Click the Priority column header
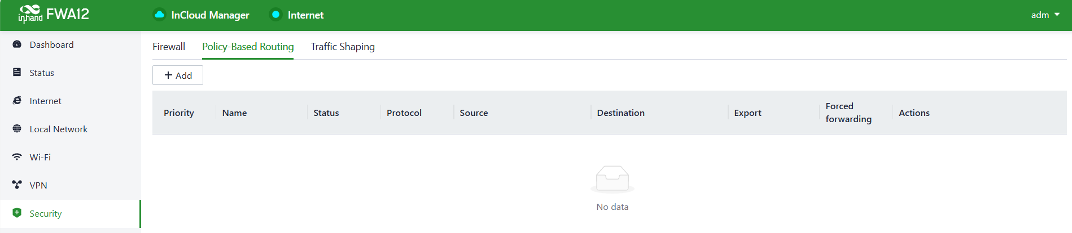The height and width of the screenshot is (233, 1072). (179, 113)
